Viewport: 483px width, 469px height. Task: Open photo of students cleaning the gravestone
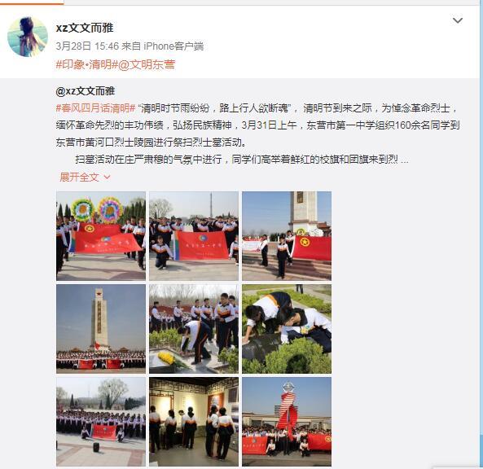(287, 329)
